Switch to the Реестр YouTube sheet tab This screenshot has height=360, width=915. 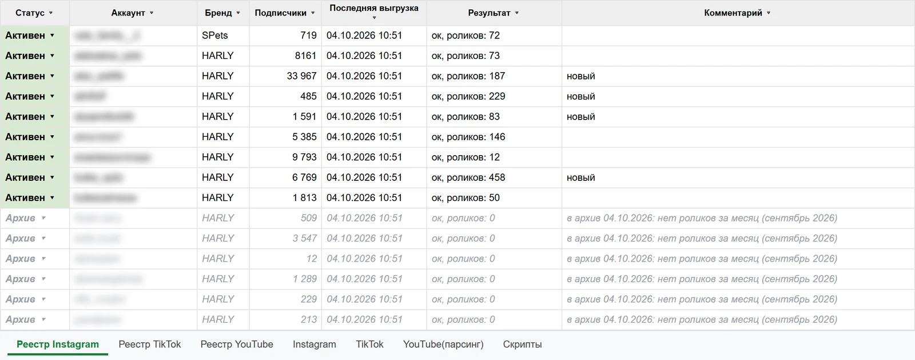click(x=237, y=345)
